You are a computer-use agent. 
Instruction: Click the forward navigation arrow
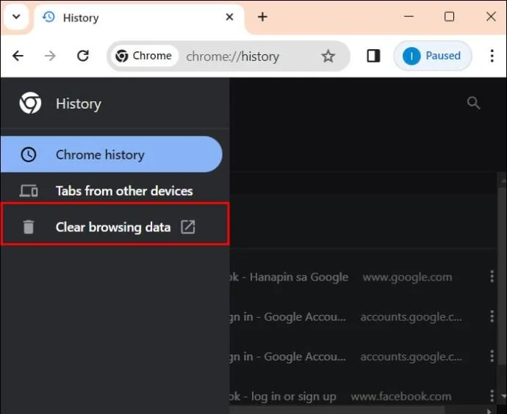click(x=50, y=56)
